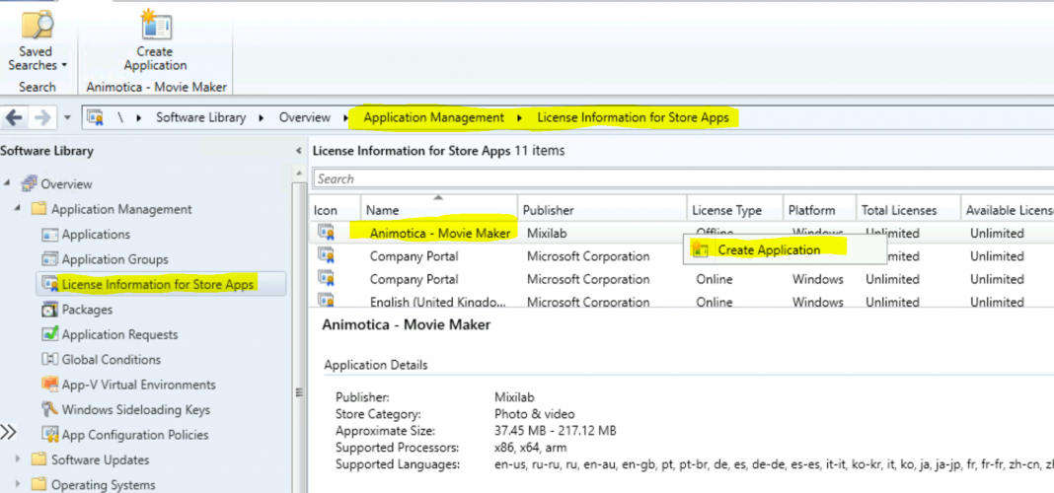The height and width of the screenshot is (493, 1054).
Task: Click App-V Virtual Environments icon
Action: coord(50,385)
